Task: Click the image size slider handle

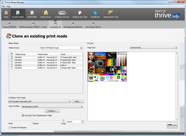Action: pos(63,121)
